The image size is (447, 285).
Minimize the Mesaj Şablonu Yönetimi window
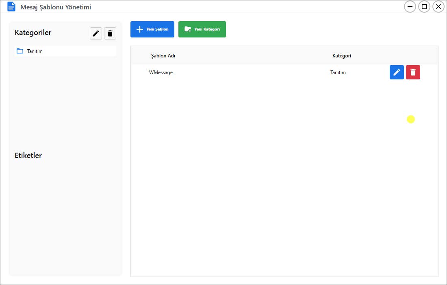(x=410, y=7)
